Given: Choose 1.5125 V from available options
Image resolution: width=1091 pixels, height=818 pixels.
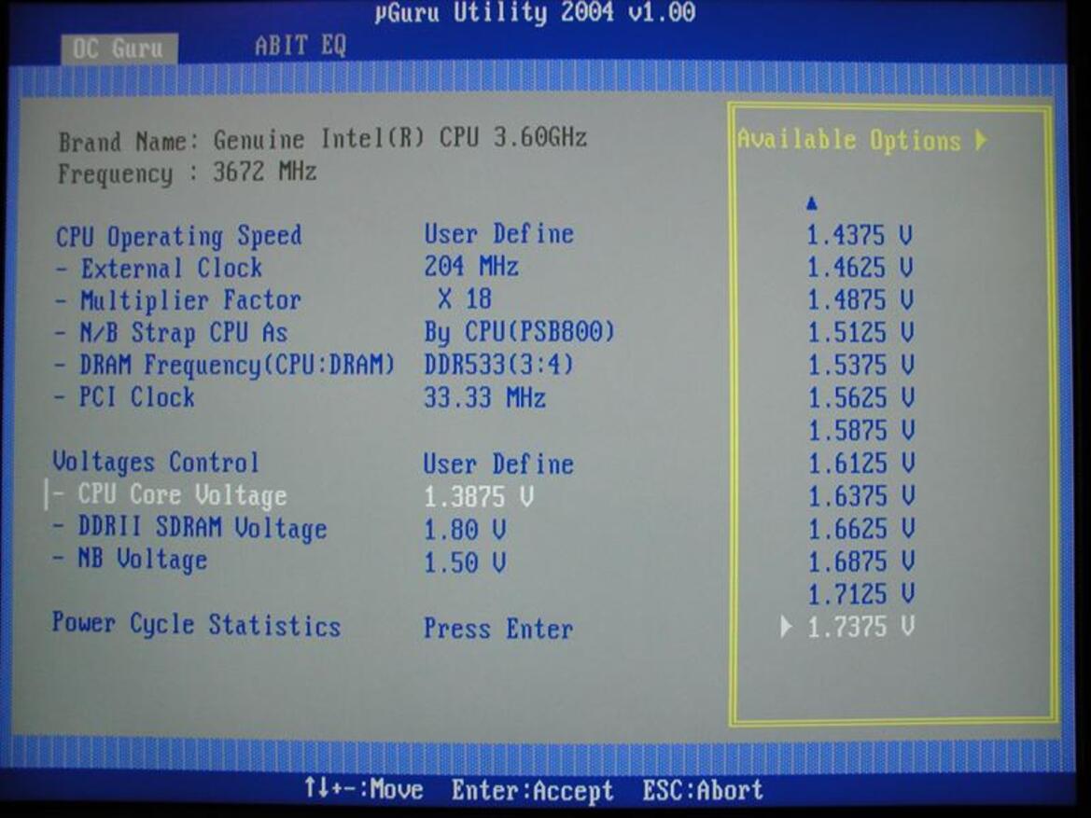Looking at the screenshot, I should [860, 332].
